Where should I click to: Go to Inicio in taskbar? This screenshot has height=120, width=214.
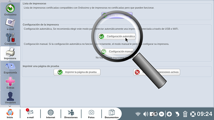tap(10, 114)
